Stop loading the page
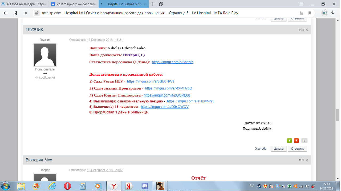The height and width of the screenshot is (191, 341). click(26, 13)
